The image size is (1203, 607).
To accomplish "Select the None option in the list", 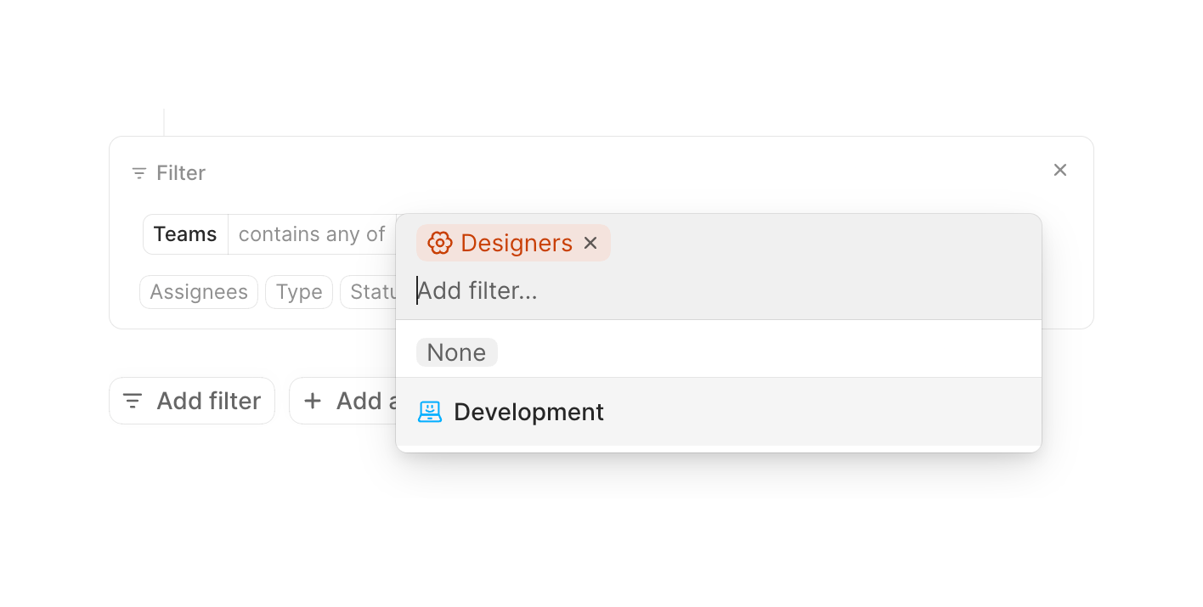I will (456, 352).
